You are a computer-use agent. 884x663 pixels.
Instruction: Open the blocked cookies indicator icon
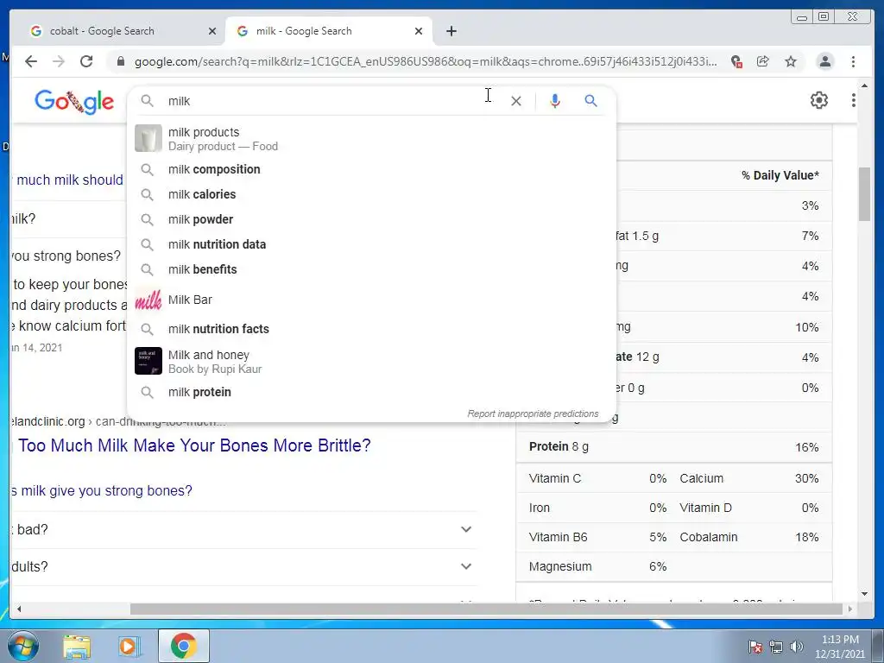tap(736, 61)
